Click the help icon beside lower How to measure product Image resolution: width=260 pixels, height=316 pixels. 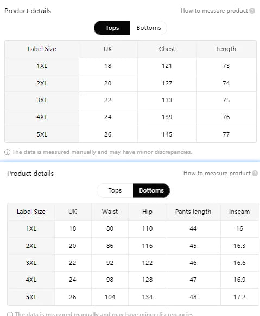[x=255, y=174]
